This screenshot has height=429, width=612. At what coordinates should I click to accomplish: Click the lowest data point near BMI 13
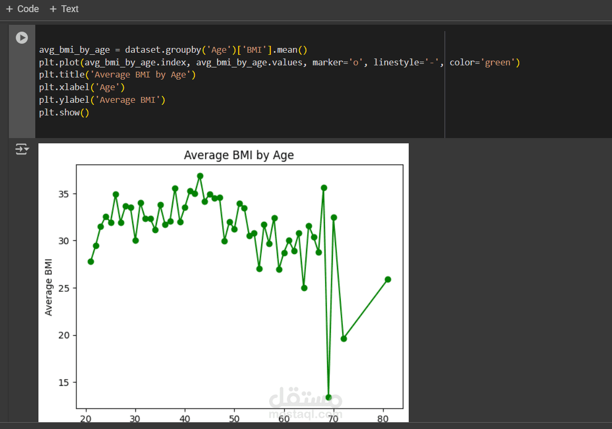pos(329,397)
